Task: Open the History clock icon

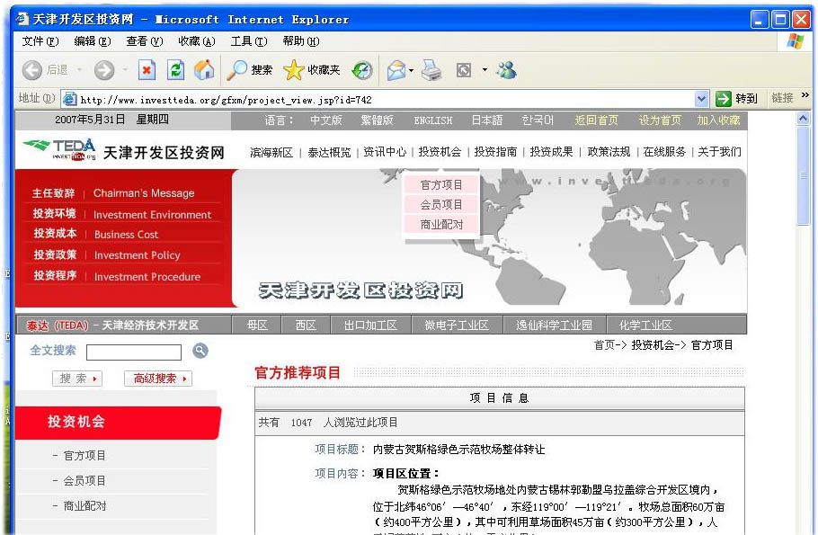Action: [x=362, y=70]
